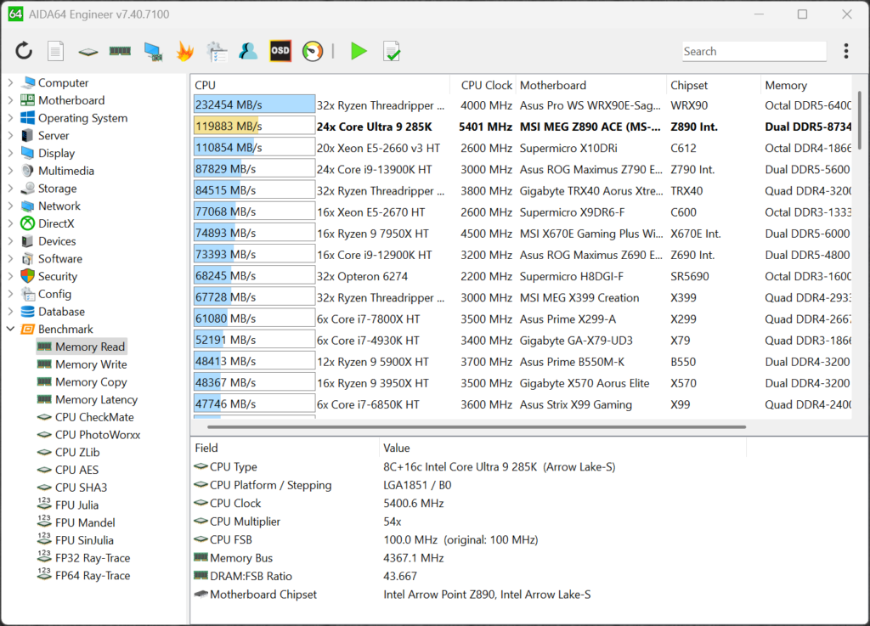Expand the Display tree node

pos(10,153)
